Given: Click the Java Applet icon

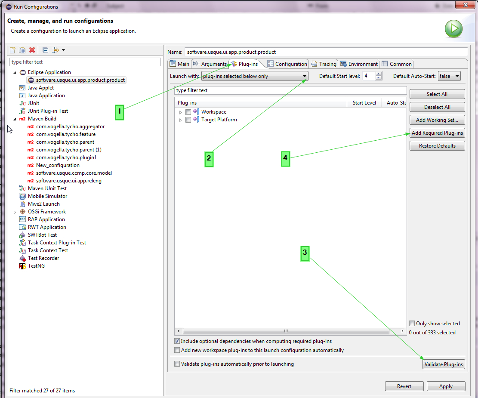Looking at the screenshot, I should coord(22,88).
